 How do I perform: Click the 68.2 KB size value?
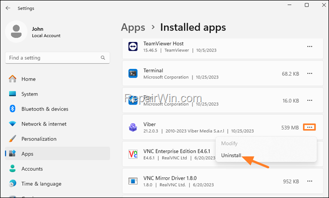point(290,74)
